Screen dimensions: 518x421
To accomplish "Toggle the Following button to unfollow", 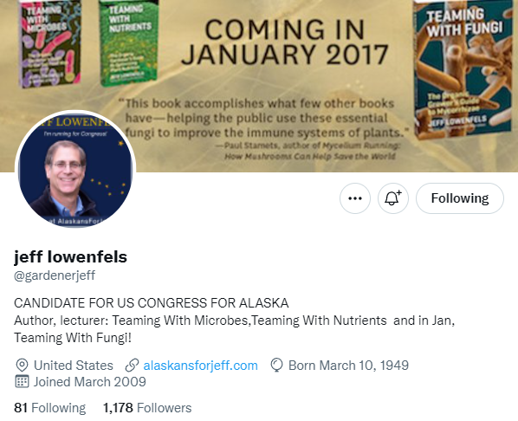I will point(459,198).
